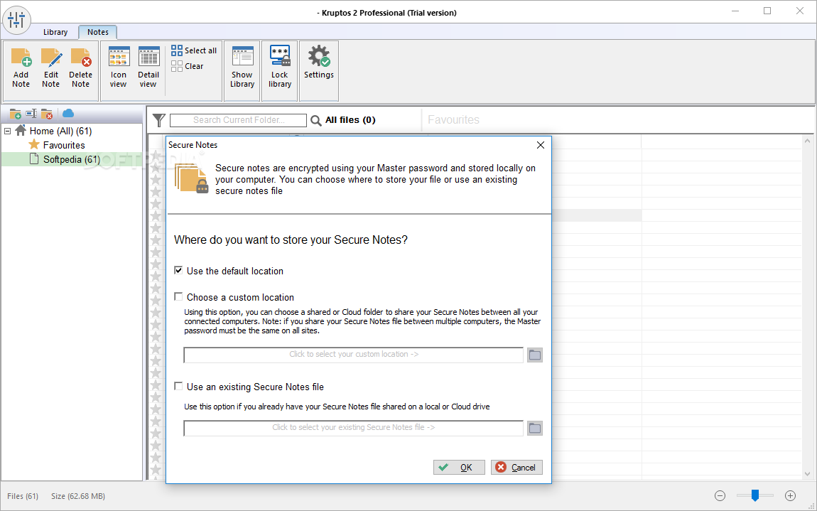Image resolution: width=817 pixels, height=511 pixels.
Task: Click the Favourites panel heading
Action: [453, 120]
